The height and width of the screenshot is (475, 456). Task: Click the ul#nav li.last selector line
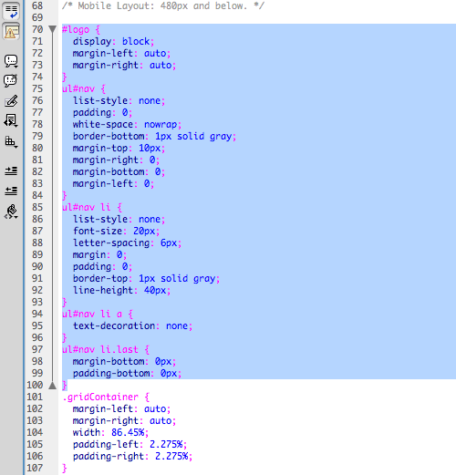coord(106,350)
